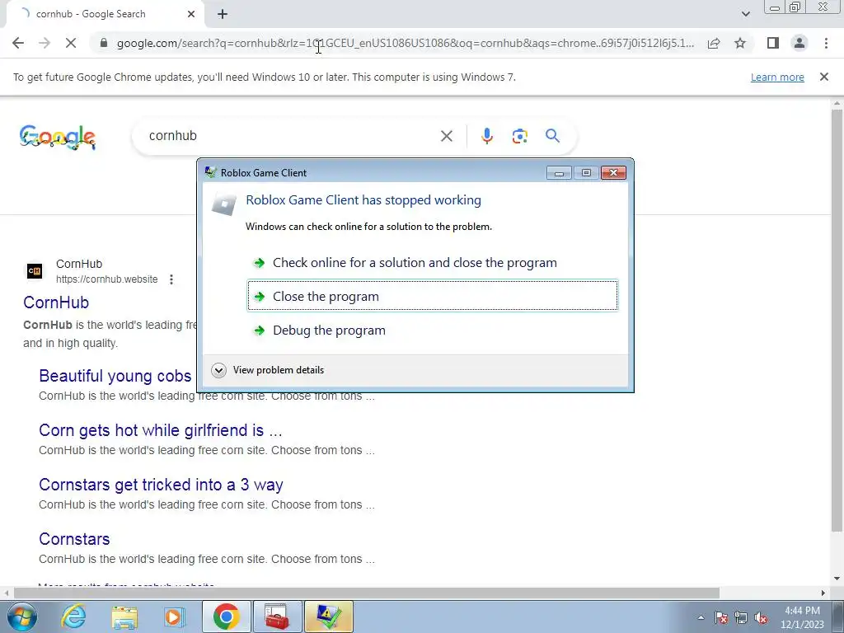Click the site lock icon in address bar
The height and width of the screenshot is (633, 844).
(104, 43)
